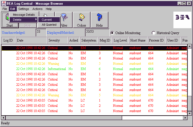193x127 pixels.
Task: Select All Queried in Delete submenu
Action: (49, 25)
